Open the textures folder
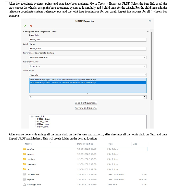 tap(31, 164)
